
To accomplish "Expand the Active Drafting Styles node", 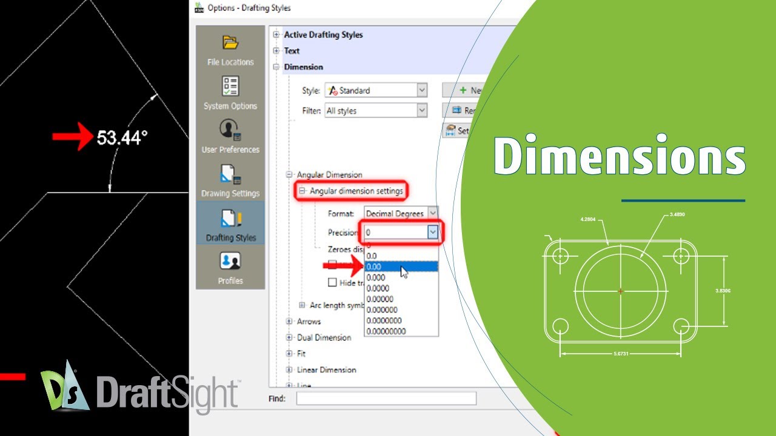I will 276,35.
